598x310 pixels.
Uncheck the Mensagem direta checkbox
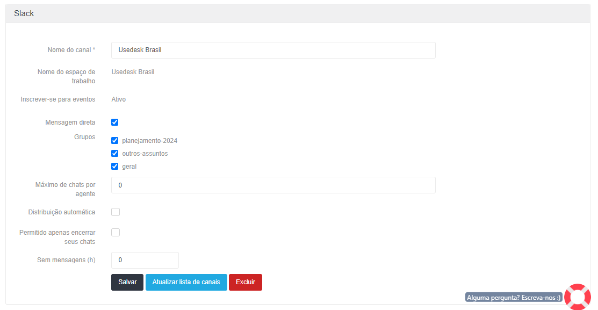pos(115,122)
